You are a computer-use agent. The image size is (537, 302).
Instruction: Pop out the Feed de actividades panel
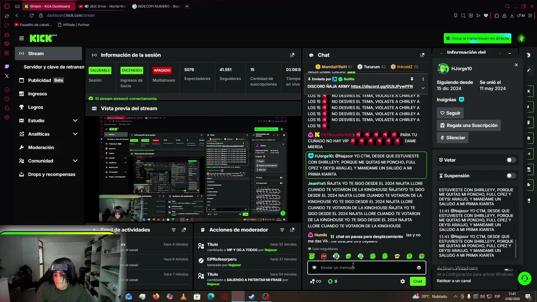[183, 230]
